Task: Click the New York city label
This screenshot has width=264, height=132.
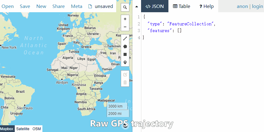Action: tap(9, 47)
